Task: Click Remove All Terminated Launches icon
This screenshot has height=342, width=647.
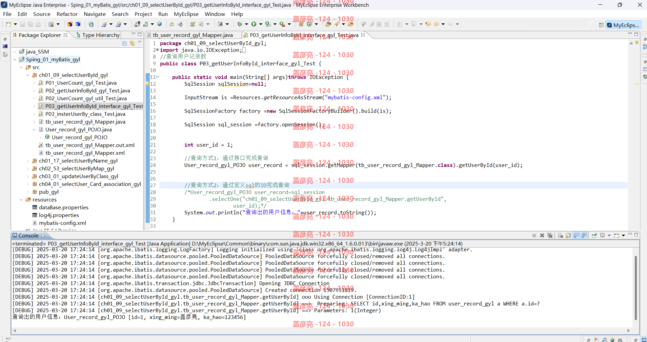Action: [x=550, y=235]
